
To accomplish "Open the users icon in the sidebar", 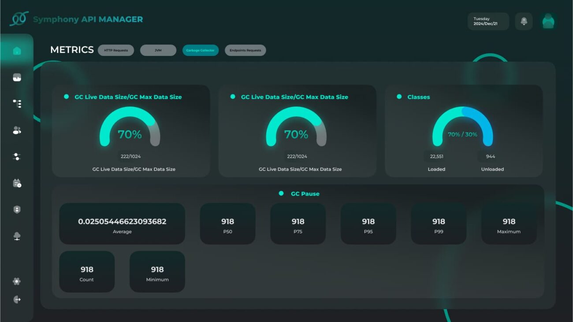I will point(17,130).
